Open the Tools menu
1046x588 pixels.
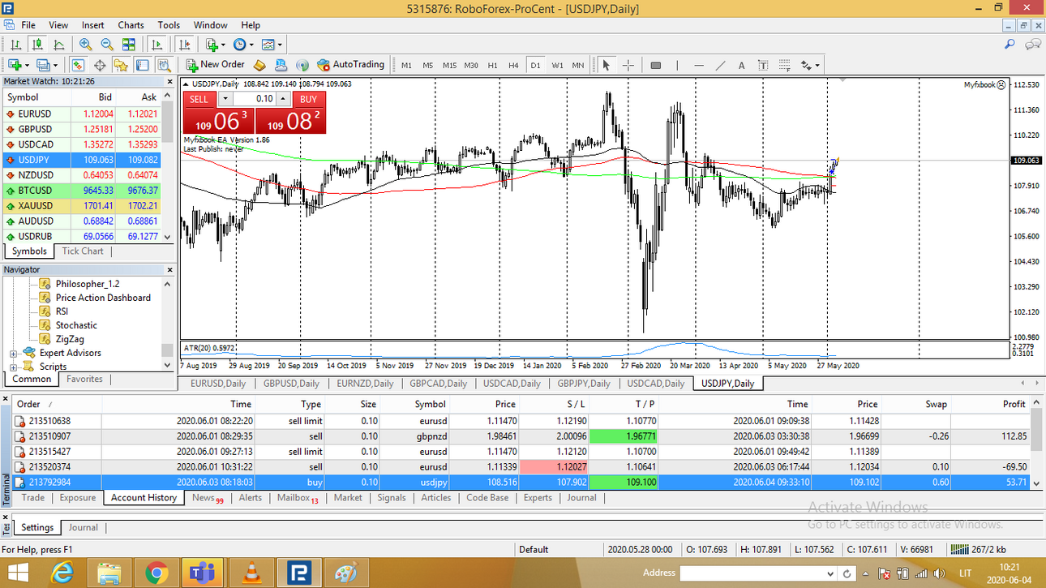[x=169, y=25]
